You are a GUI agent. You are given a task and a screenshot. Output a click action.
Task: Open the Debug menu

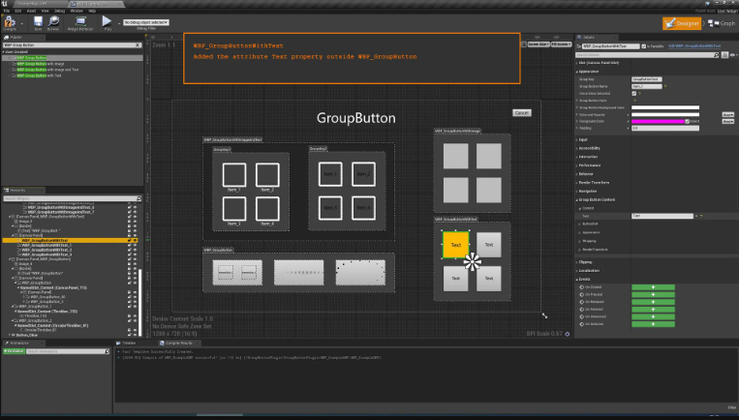tap(59, 11)
